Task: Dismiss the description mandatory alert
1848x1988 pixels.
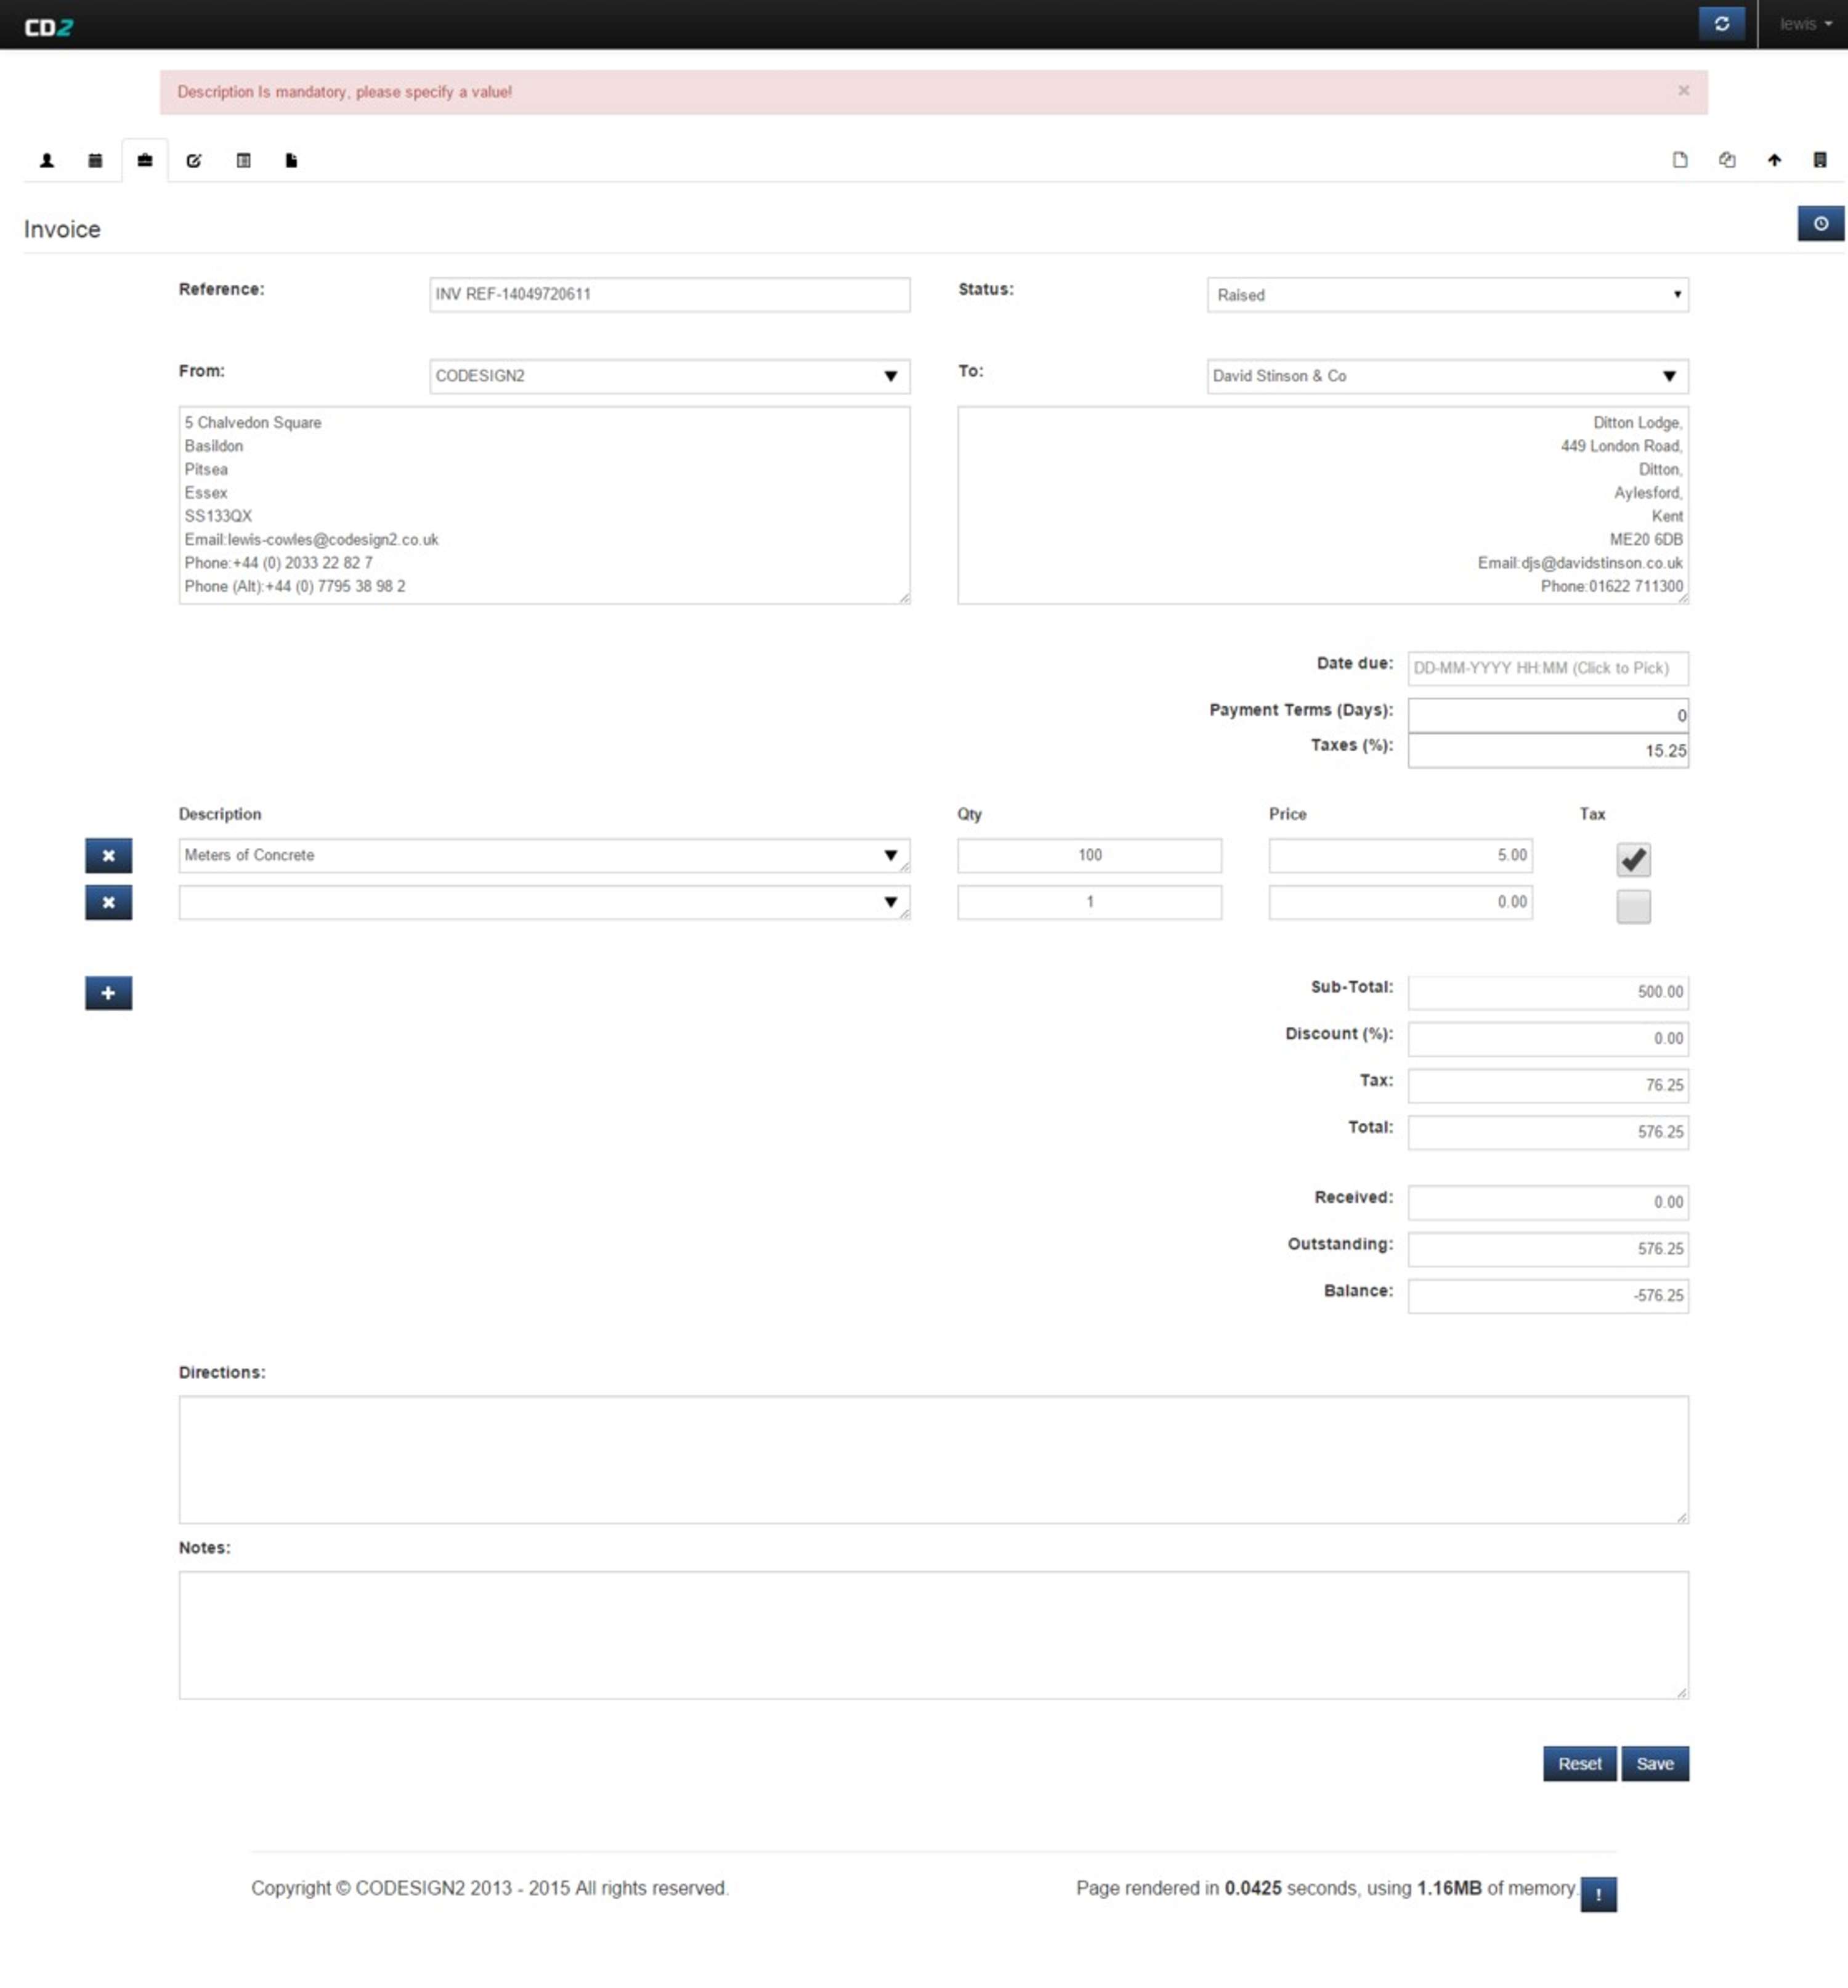Action: (x=1683, y=91)
